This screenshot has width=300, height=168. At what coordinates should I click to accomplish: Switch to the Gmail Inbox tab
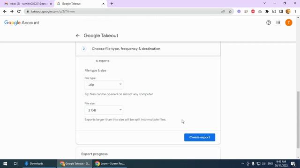[27, 4]
